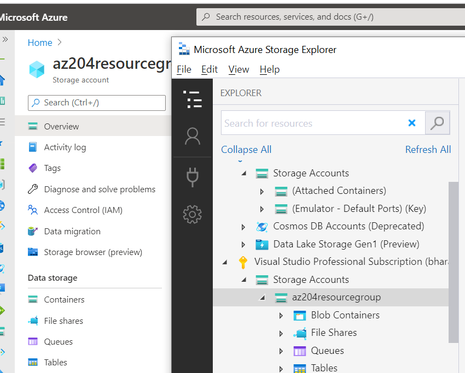Open the Account Management person icon
The width and height of the screenshot is (465, 373).
[192, 136]
